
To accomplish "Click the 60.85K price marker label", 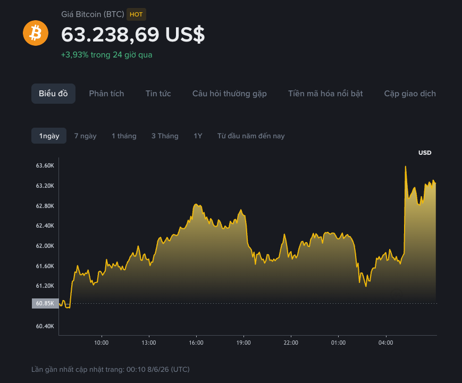I will 45,303.
